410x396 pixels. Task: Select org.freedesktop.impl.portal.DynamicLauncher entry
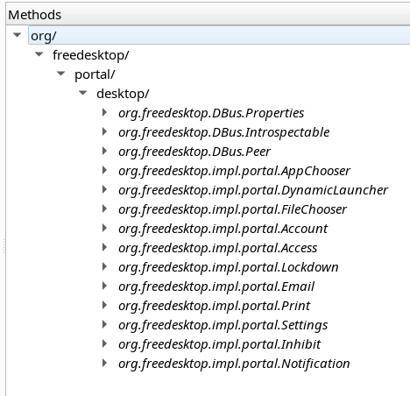253,190
